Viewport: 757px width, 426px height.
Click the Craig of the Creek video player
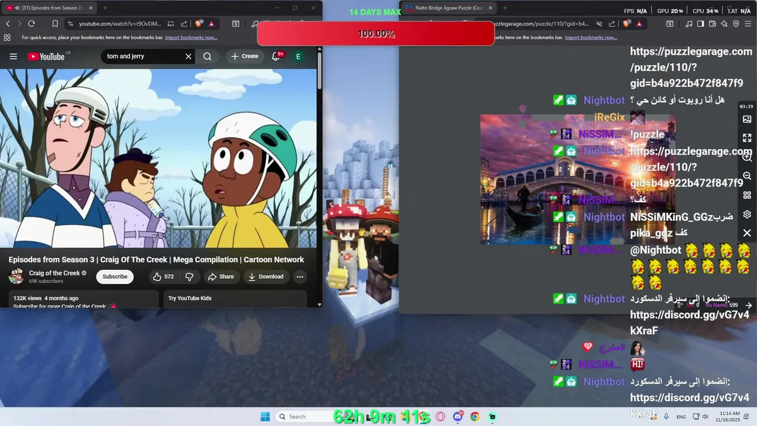point(158,159)
